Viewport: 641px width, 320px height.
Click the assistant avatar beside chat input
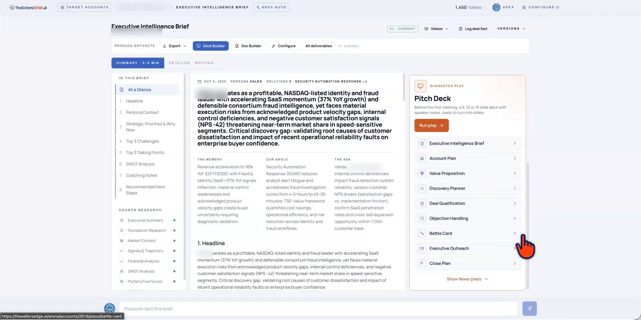click(x=110, y=308)
